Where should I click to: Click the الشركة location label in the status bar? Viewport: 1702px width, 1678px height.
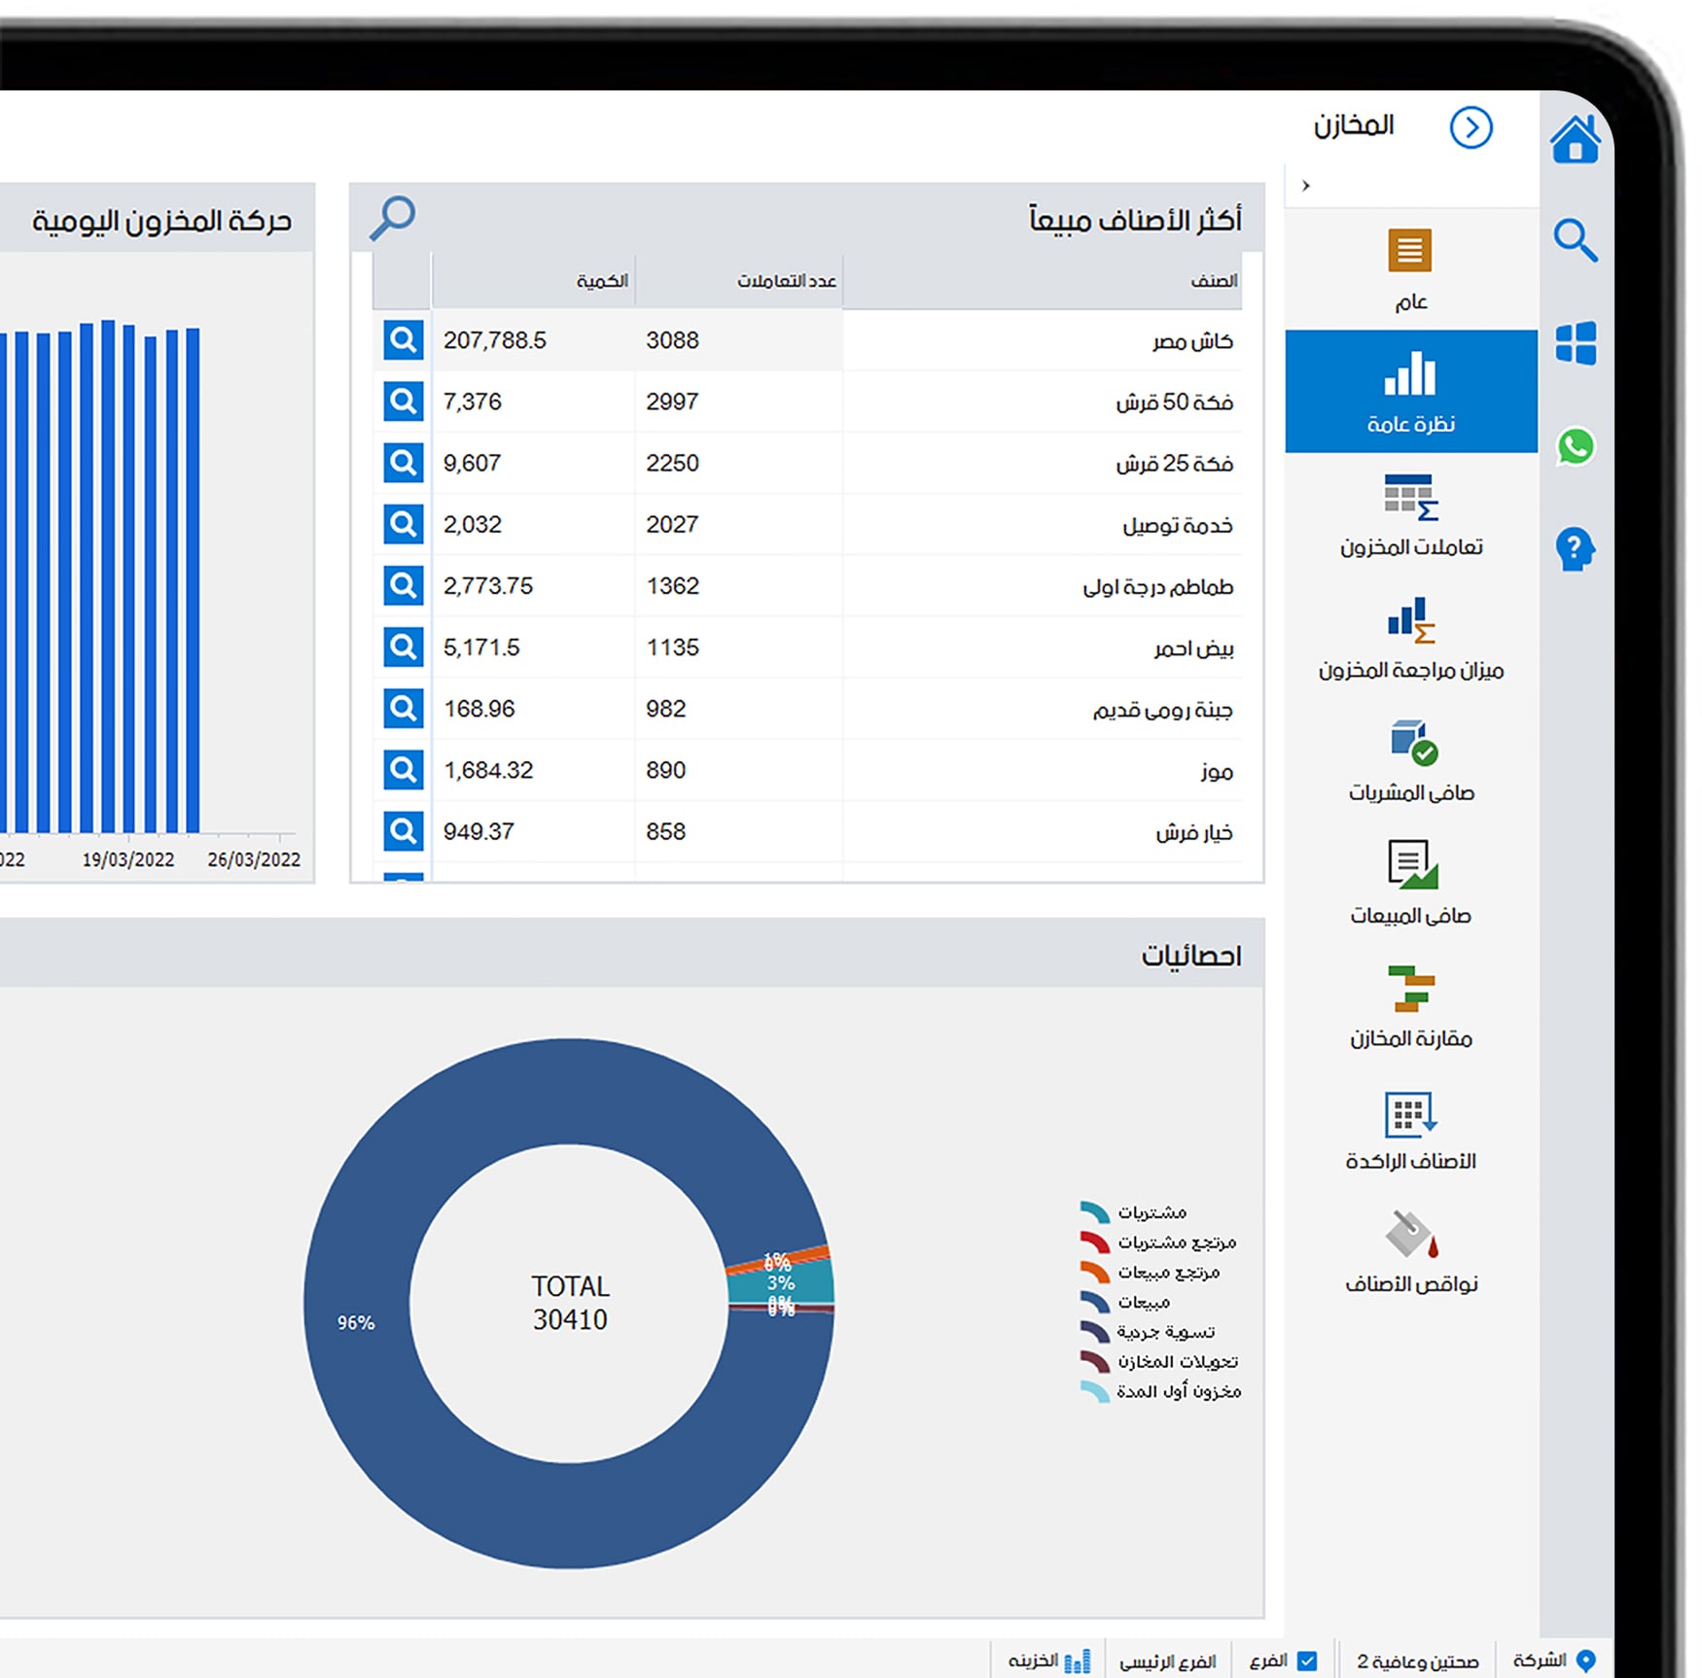click(x=1552, y=1660)
